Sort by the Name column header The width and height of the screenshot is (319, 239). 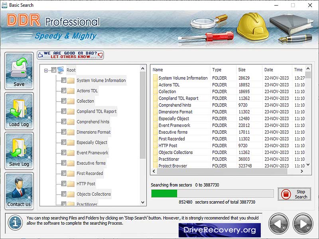pos(180,70)
